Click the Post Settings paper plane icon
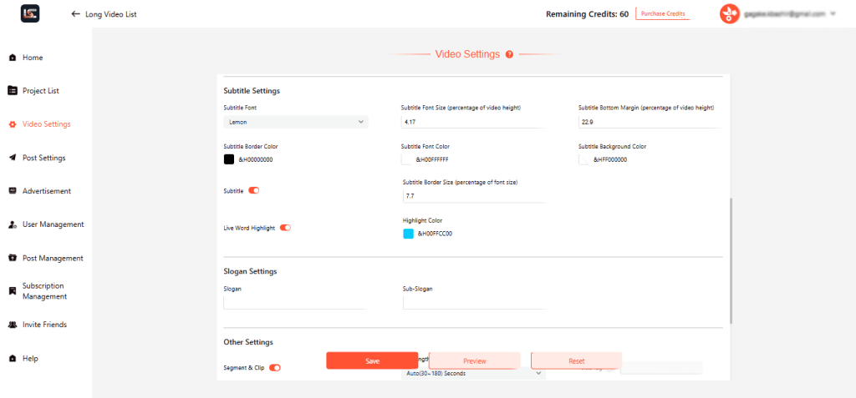 point(12,158)
